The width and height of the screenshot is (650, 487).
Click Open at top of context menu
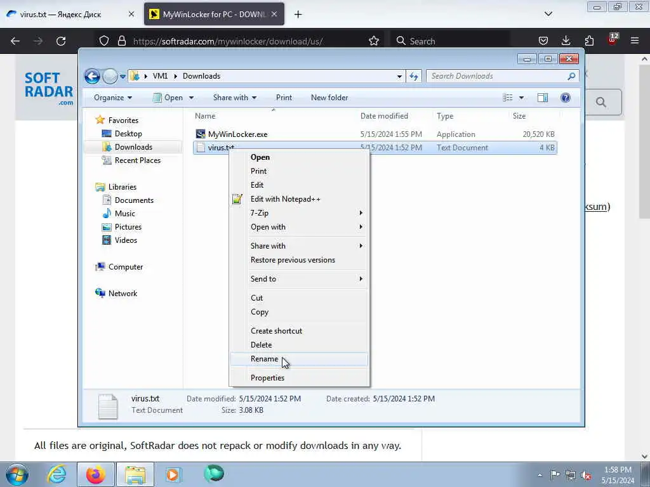coord(260,157)
